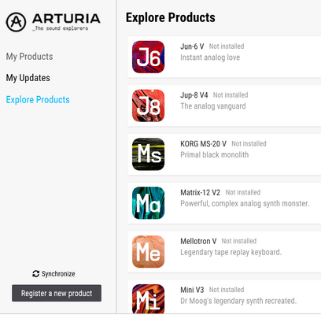321x315 pixels.
Task: Select the Matrix-12 V2 icon
Action: (148, 203)
